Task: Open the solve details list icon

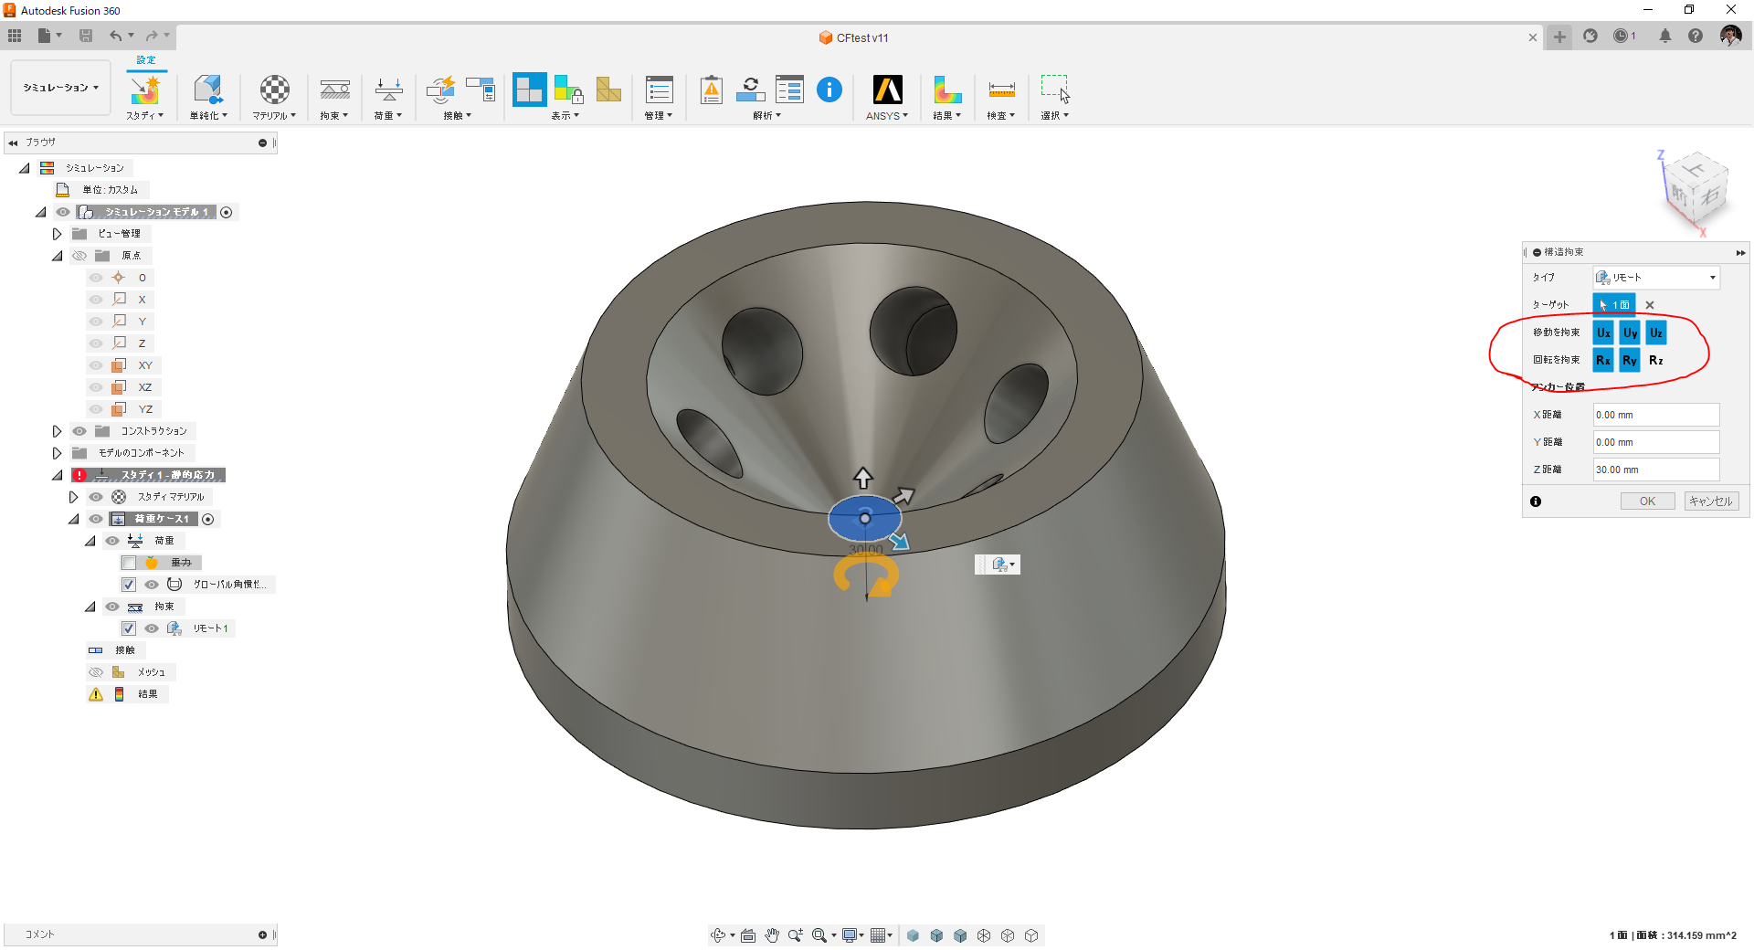Action: click(x=789, y=90)
